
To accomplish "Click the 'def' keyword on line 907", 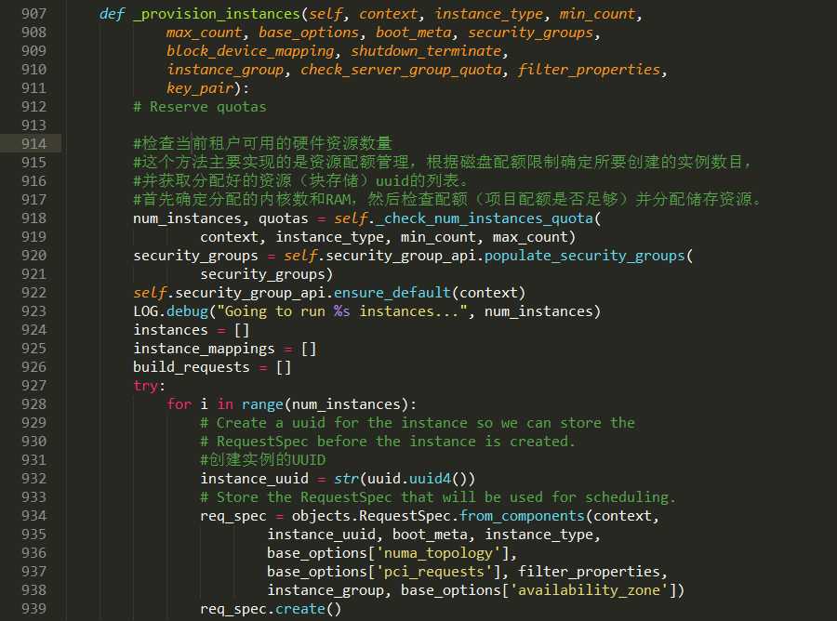I will (x=113, y=14).
